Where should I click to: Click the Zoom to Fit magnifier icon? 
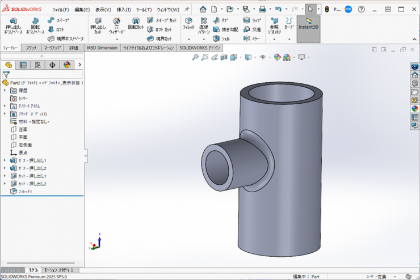click(x=195, y=57)
